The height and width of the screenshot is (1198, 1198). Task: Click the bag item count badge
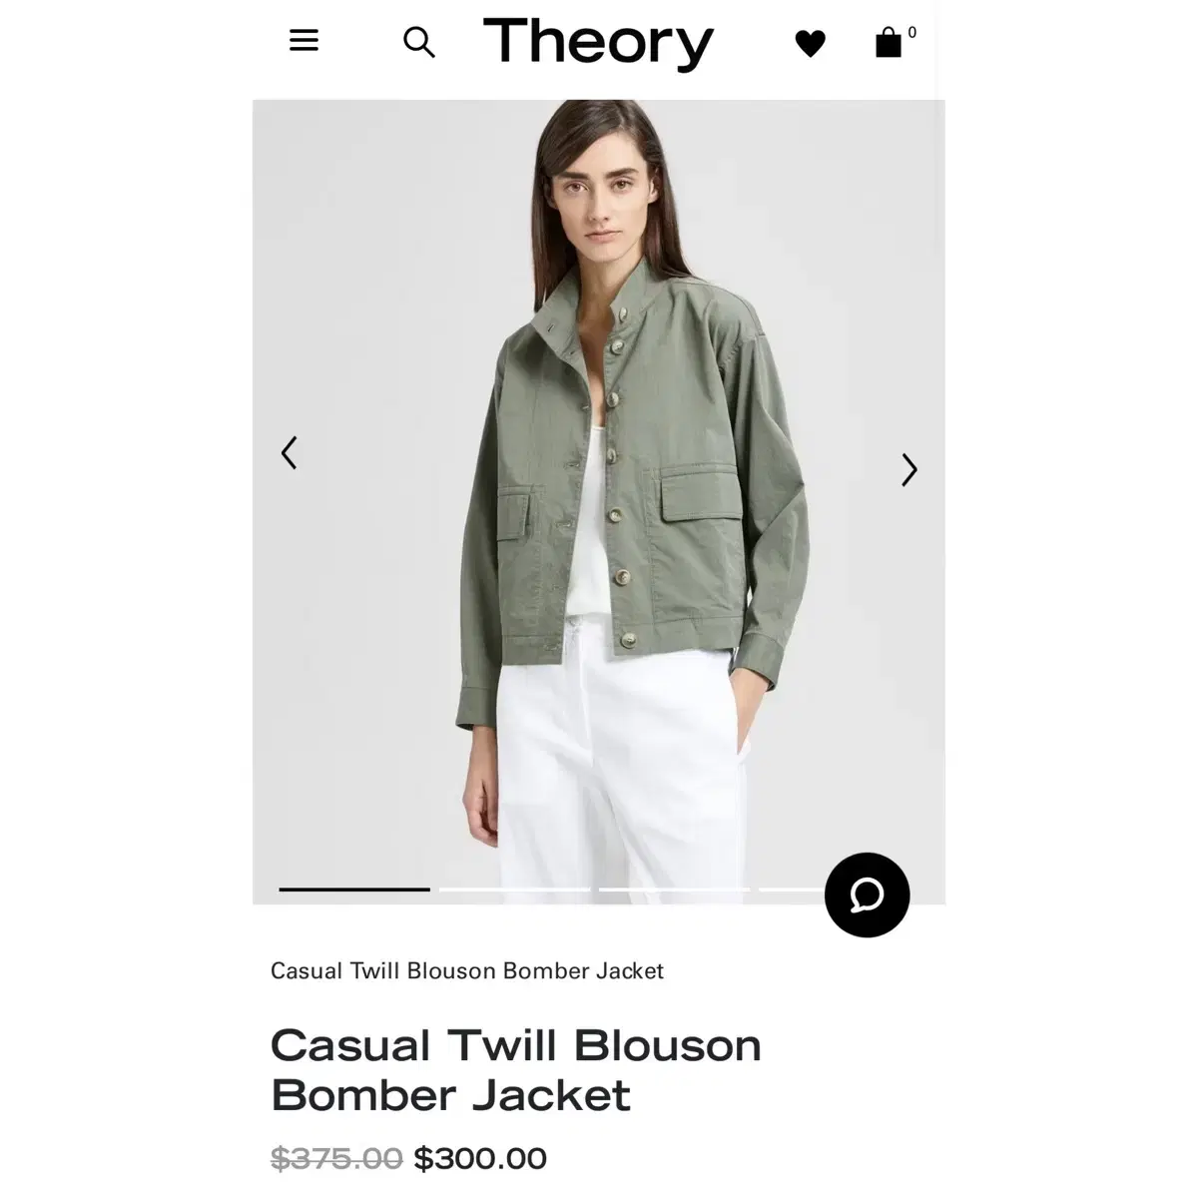coord(911,33)
